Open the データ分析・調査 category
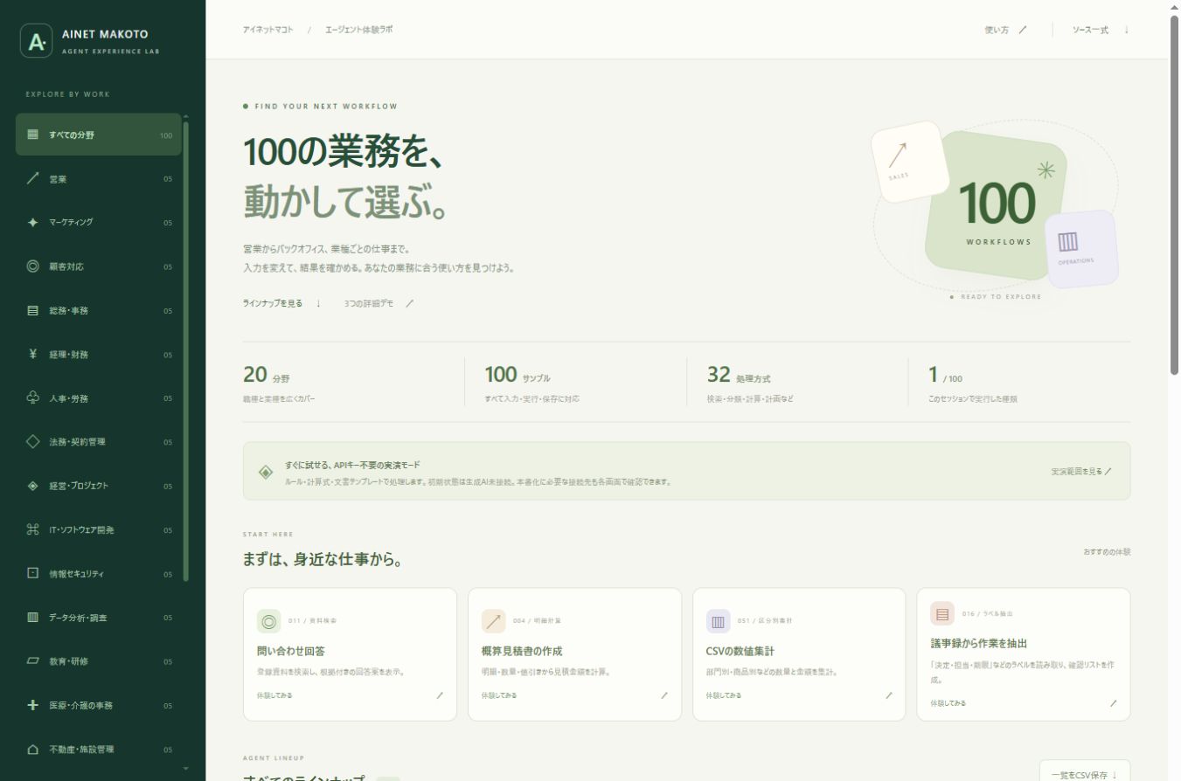 click(x=99, y=618)
